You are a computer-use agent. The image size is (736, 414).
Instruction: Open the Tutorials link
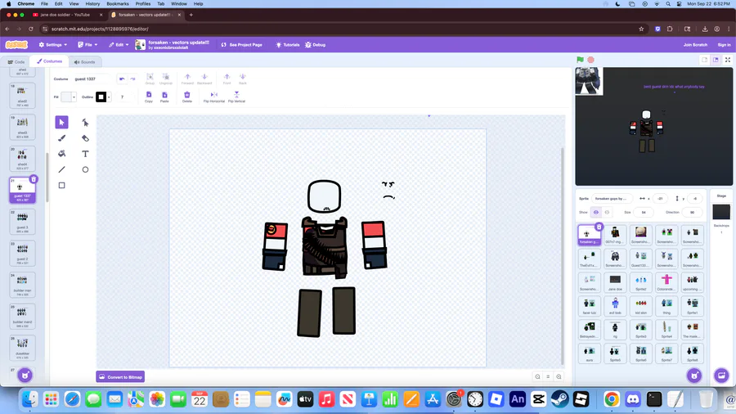tap(288, 45)
